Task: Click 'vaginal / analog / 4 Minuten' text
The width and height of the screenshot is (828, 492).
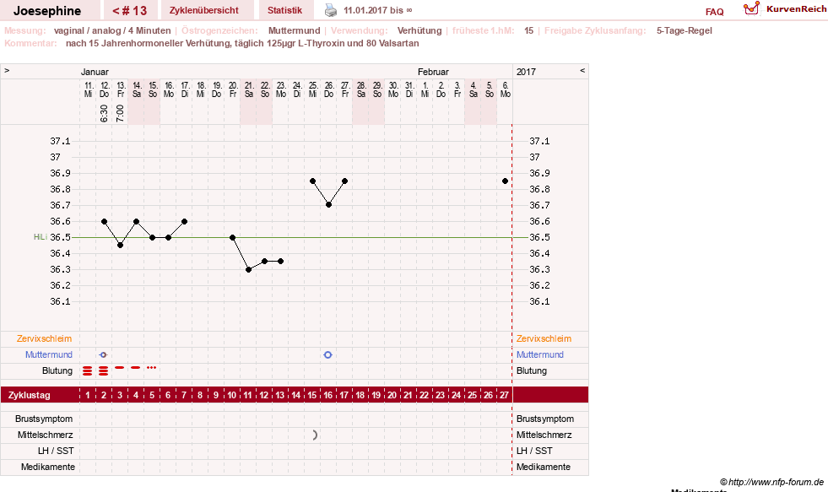Action: pyautogui.click(x=112, y=30)
